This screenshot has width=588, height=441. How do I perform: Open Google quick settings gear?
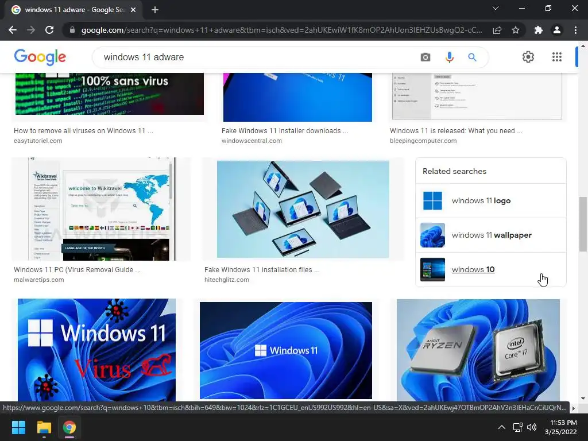[528, 57]
